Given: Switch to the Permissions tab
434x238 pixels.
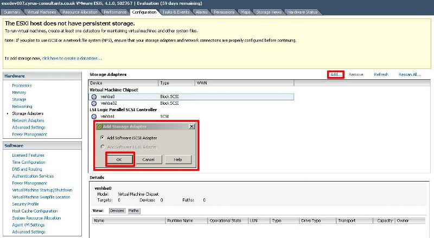Looking at the screenshot, I should point(224,12).
